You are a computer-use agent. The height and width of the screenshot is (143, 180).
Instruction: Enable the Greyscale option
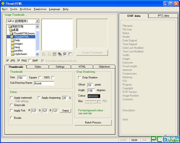tap(11, 105)
